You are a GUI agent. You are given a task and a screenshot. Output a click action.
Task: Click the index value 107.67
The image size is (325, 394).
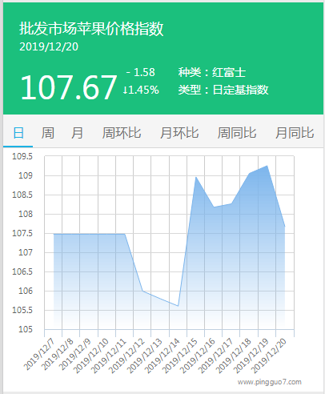[x=69, y=87]
